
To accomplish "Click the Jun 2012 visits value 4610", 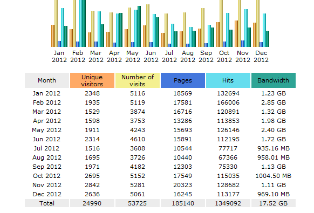I will 138,139.
